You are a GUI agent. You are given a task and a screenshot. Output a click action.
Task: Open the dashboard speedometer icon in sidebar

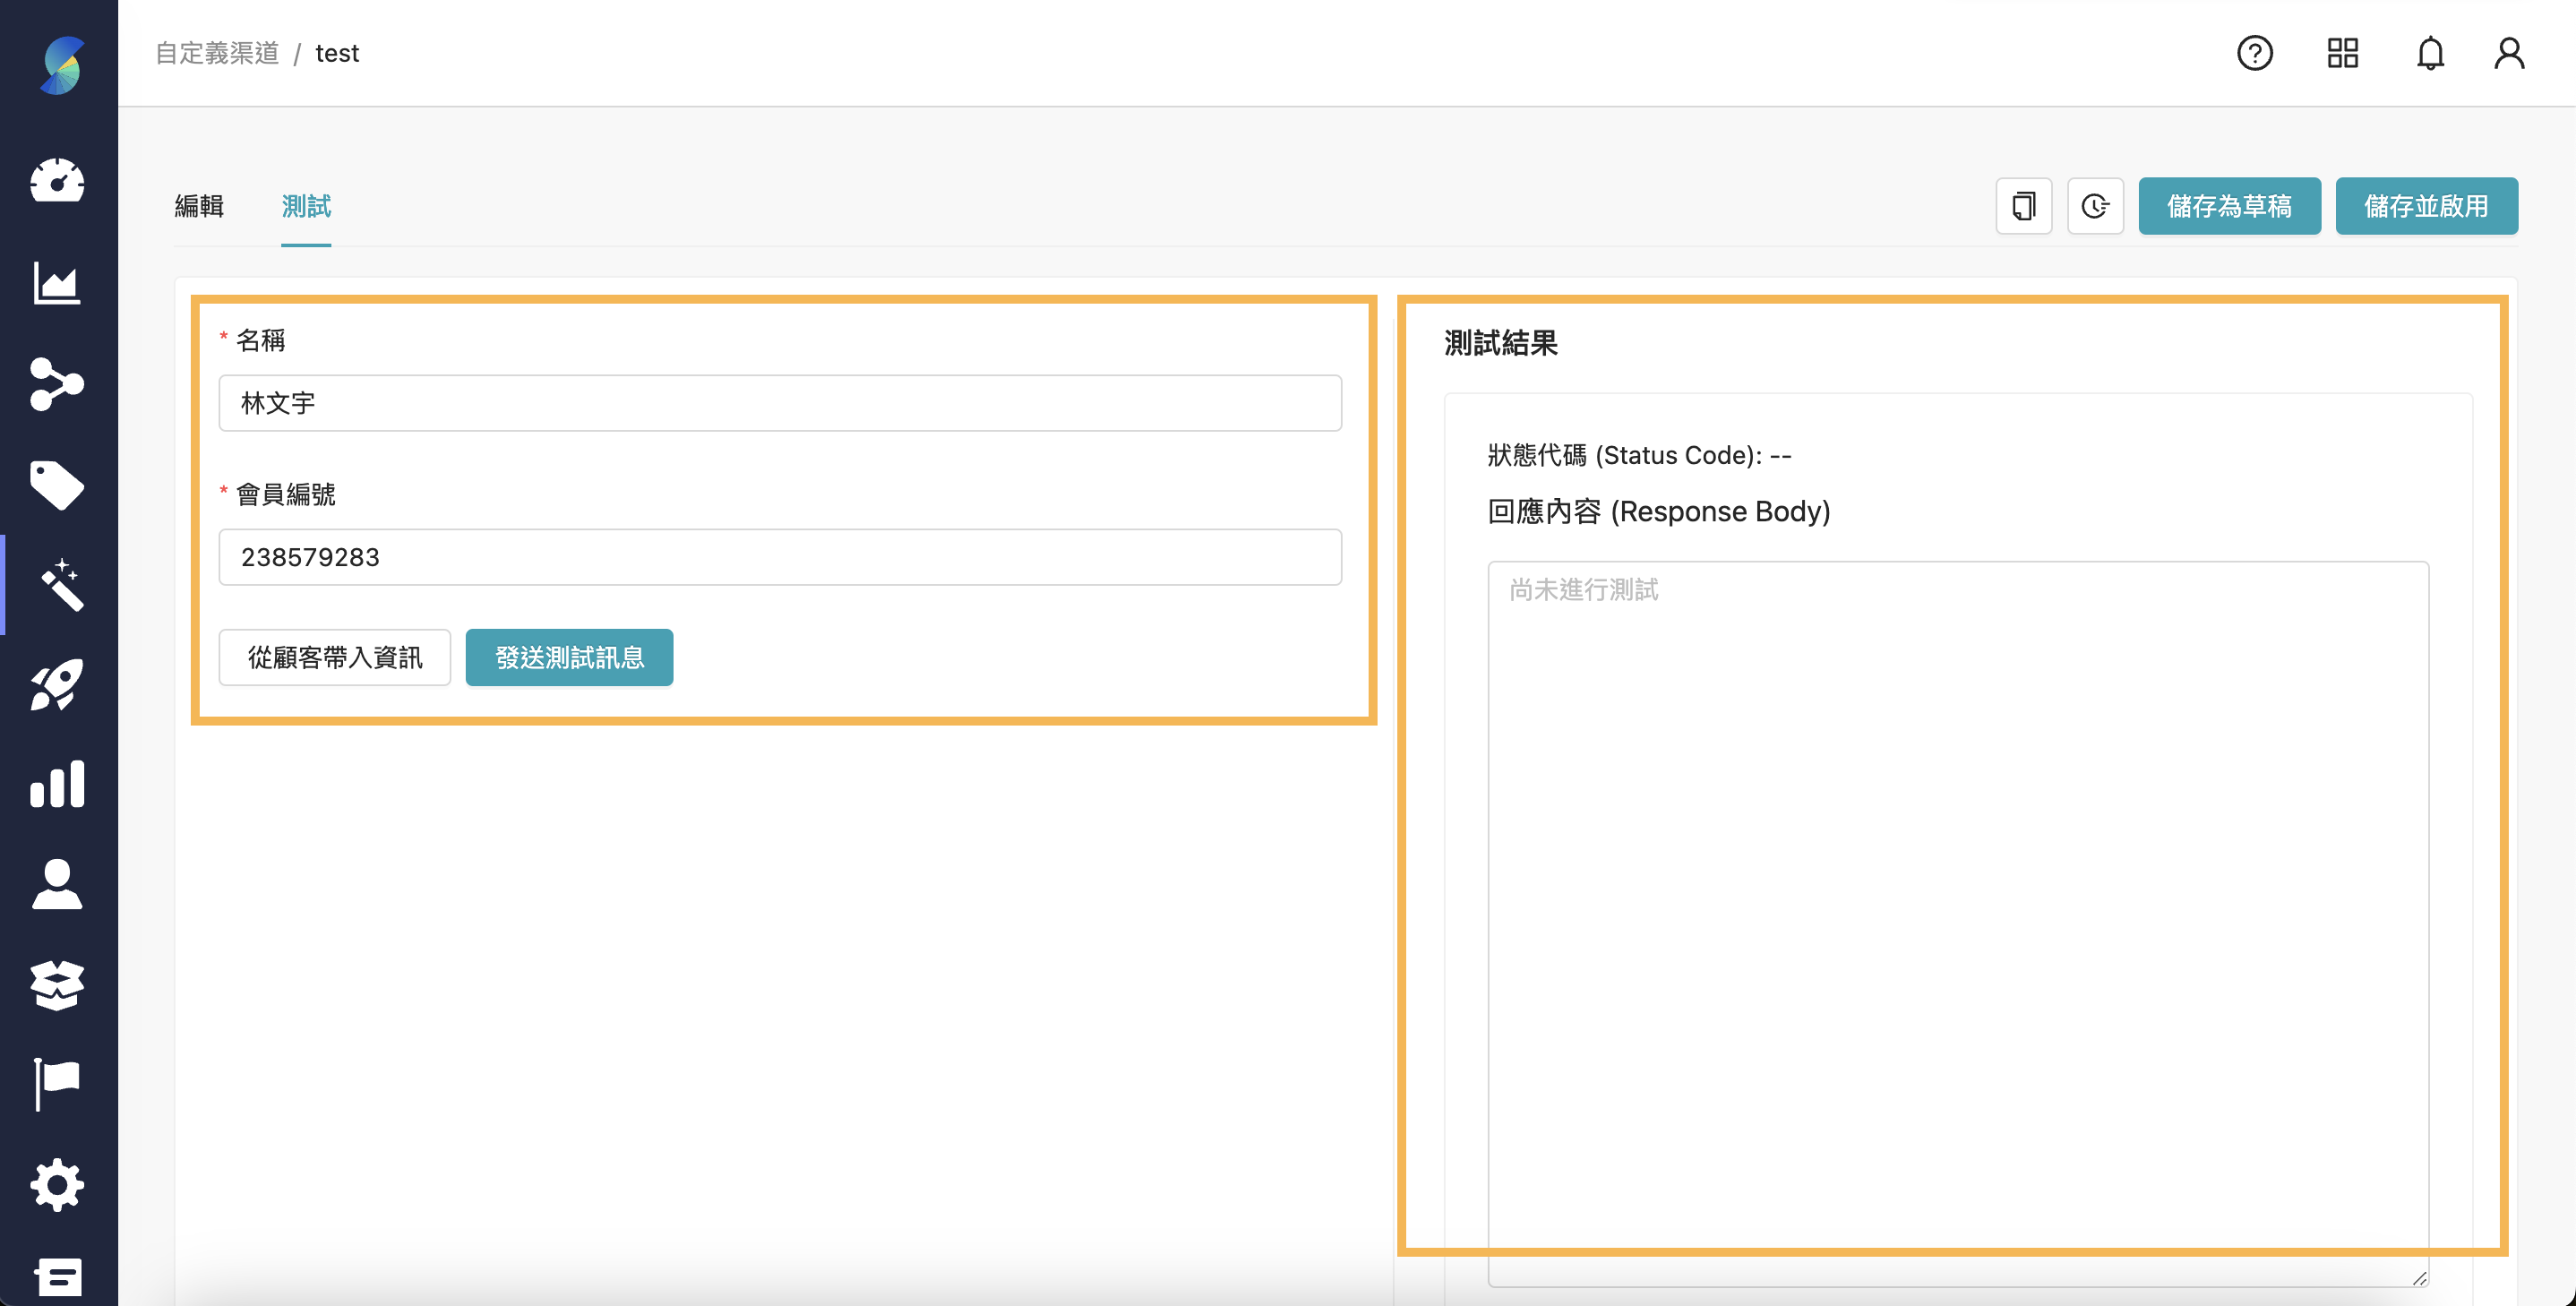point(57,182)
